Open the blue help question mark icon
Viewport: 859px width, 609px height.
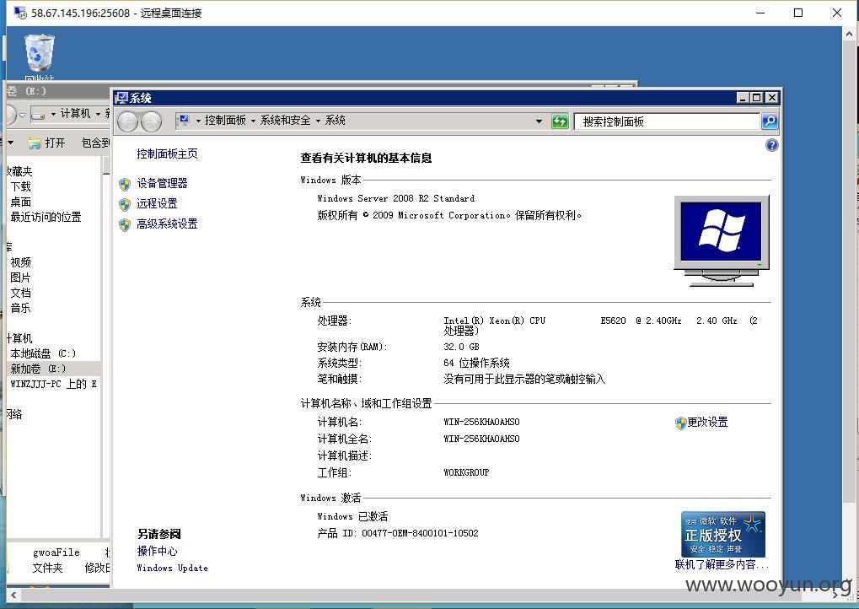772,145
